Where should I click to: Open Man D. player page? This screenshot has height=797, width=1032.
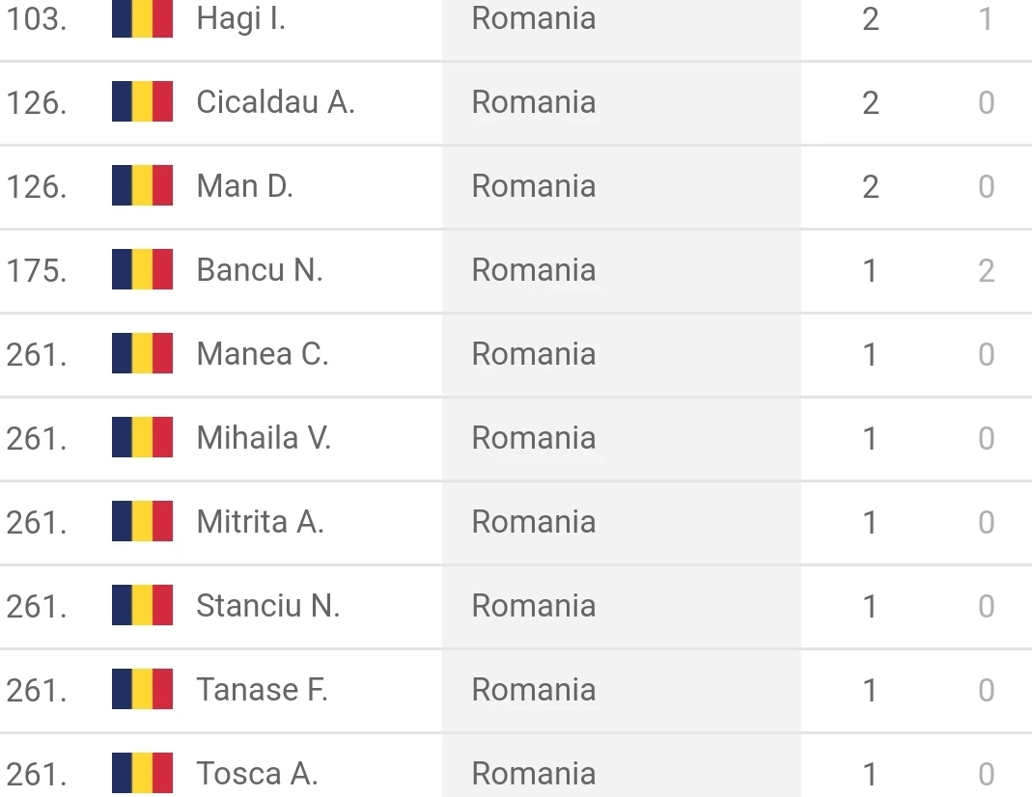pyautogui.click(x=245, y=186)
